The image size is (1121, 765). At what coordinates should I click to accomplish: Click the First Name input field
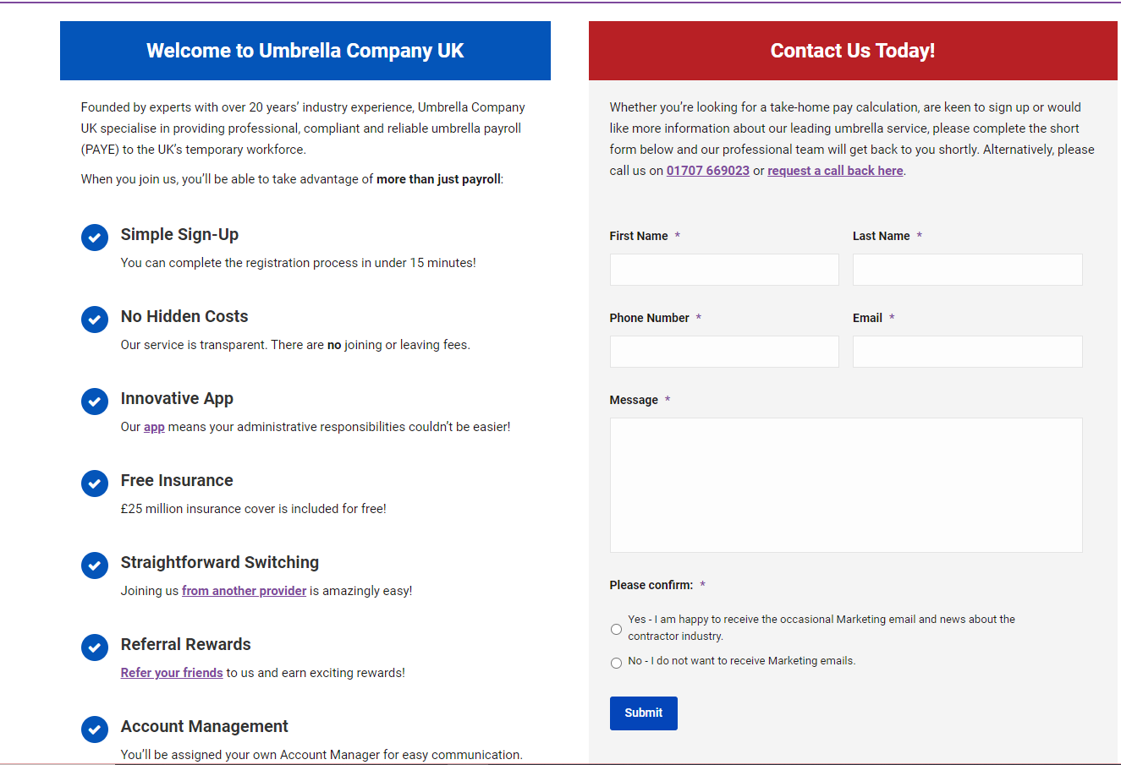(x=723, y=269)
